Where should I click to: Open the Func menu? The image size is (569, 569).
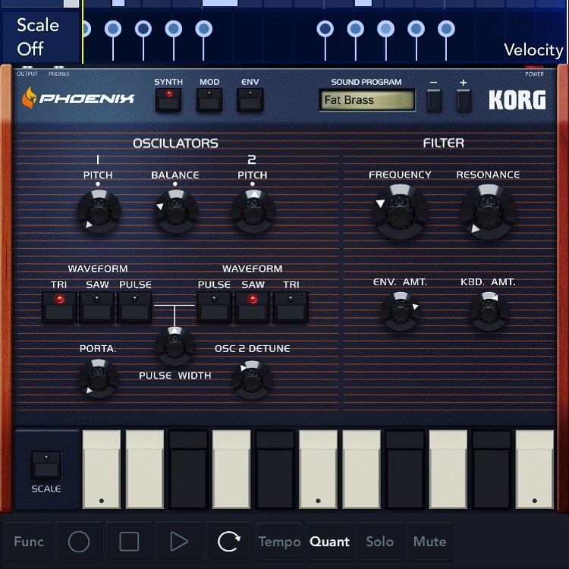coord(29,542)
